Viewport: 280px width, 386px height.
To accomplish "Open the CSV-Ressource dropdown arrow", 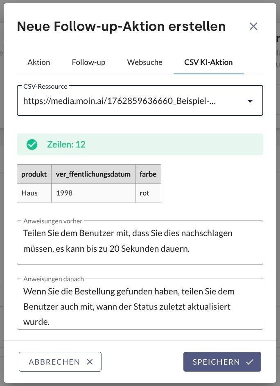I will pyautogui.click(x=250, y=101).
